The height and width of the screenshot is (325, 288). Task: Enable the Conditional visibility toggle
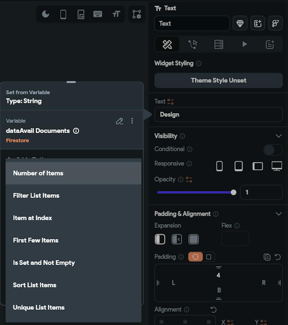coord(273,150)
